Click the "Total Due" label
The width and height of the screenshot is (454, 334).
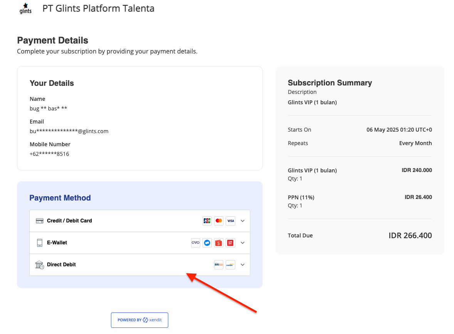point(300,235)
